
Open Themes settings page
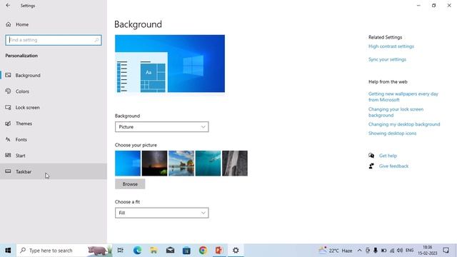point(54,124)
